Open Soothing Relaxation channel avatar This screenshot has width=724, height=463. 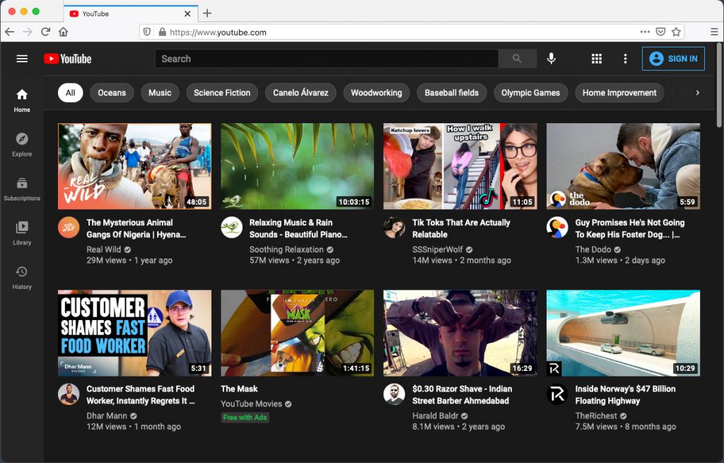point(231,227)
